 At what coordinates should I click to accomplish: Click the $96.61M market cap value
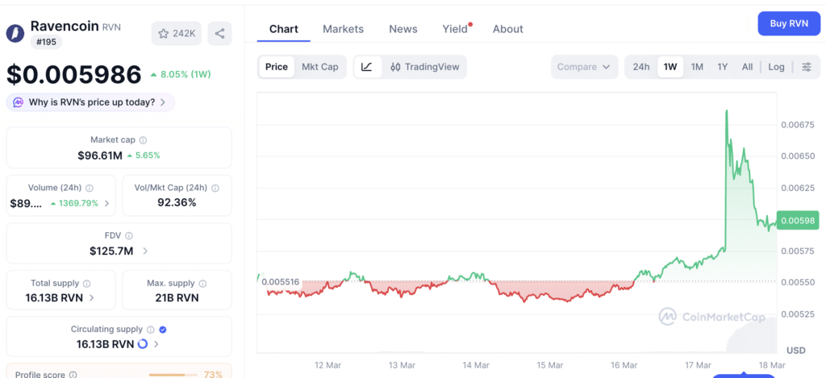coord(100,156)
